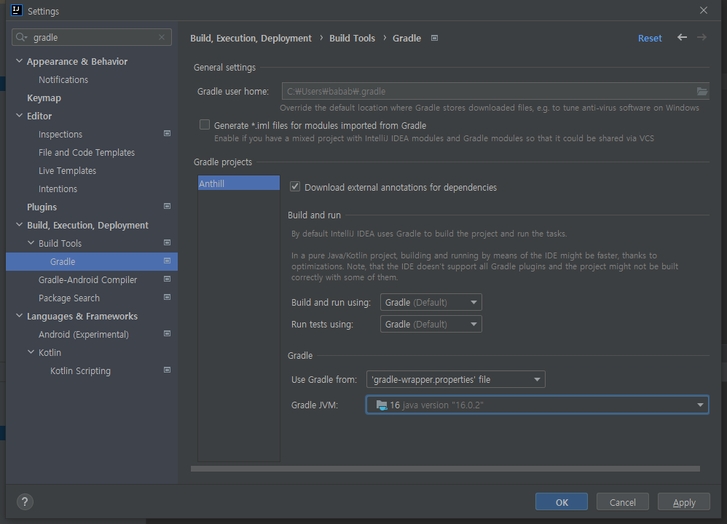The image size is (727, 524).
Task: Open the Use Gradle from dropdown
Action: click(456, 379)
